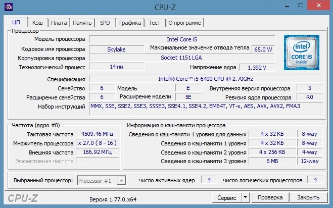The width and height of the screenshot is (333, 208).
Task: Click the L2 cache size 4 x 256 КБ
Action: (272, 152)
